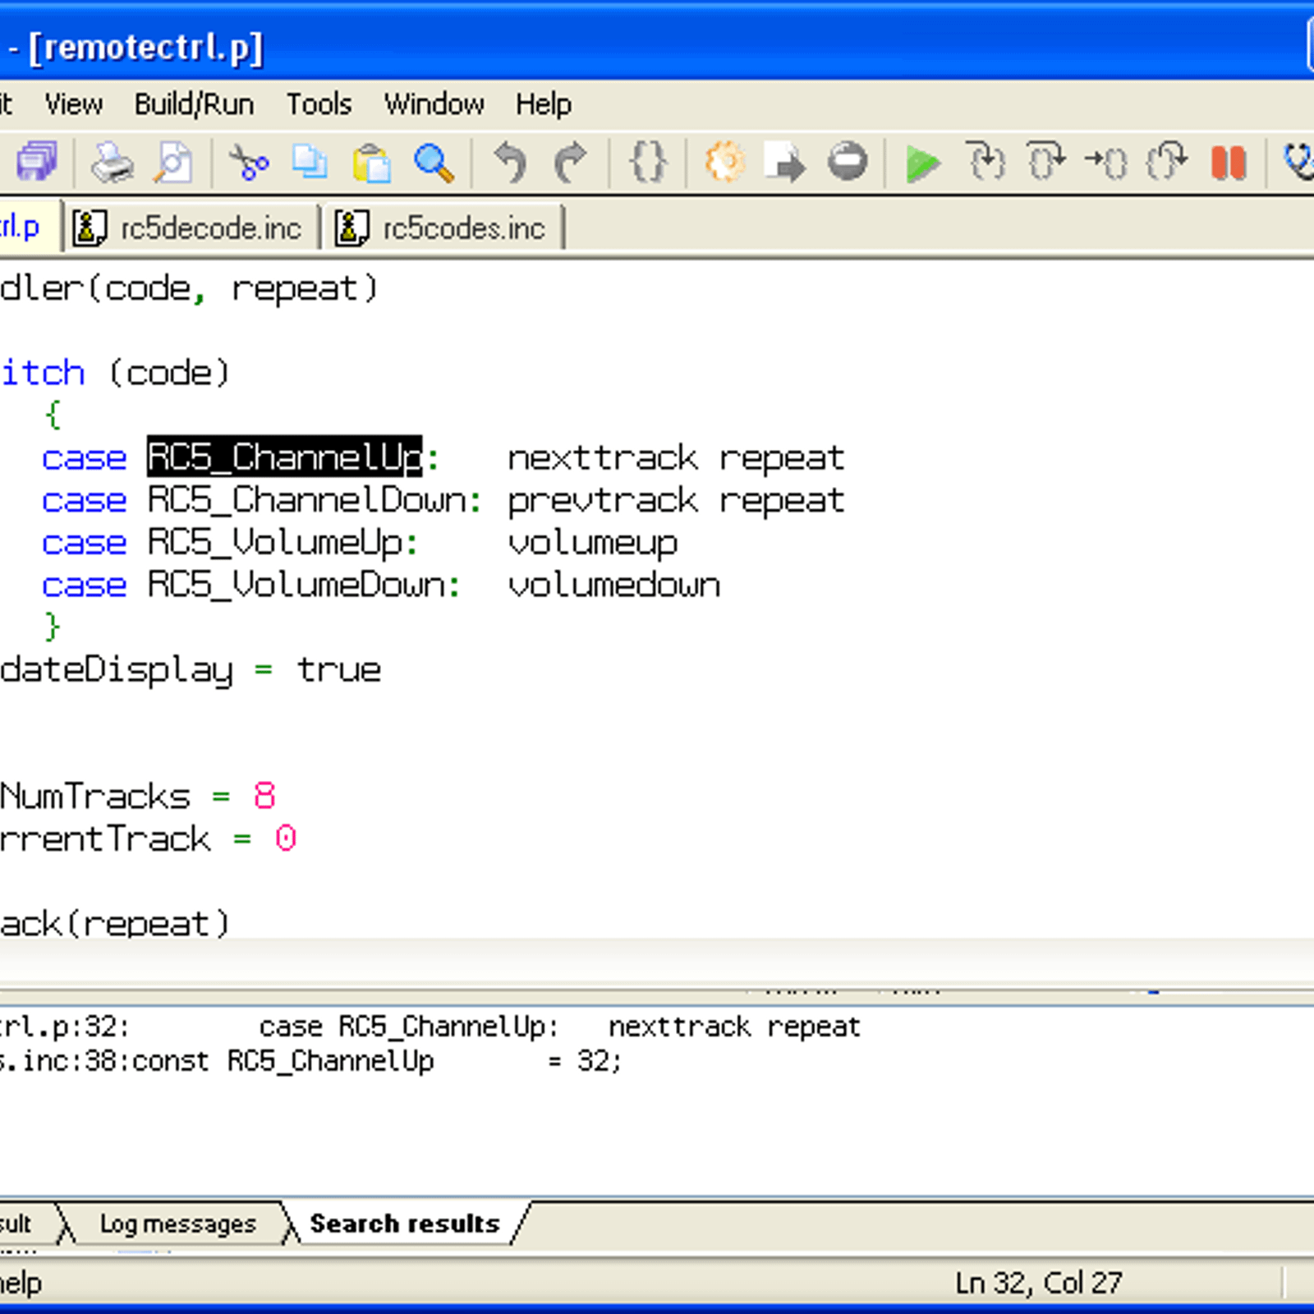Paste using the clipboard icon
Viewport: 1314px width, 1314px height.
(x=371, y=163)
